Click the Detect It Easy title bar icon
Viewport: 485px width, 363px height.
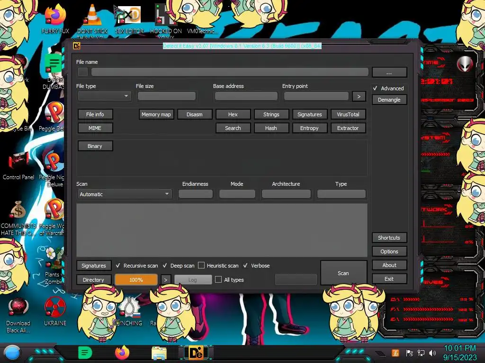click(x=76, y=46)
